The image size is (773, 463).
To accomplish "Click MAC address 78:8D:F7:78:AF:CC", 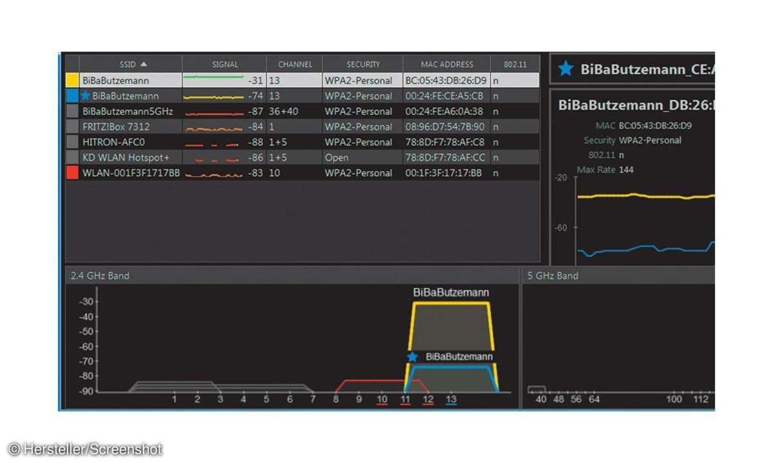I will (x=445, y=158).
